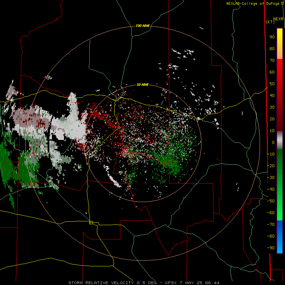Click the 50 NMI range ring label

(142, 85)
